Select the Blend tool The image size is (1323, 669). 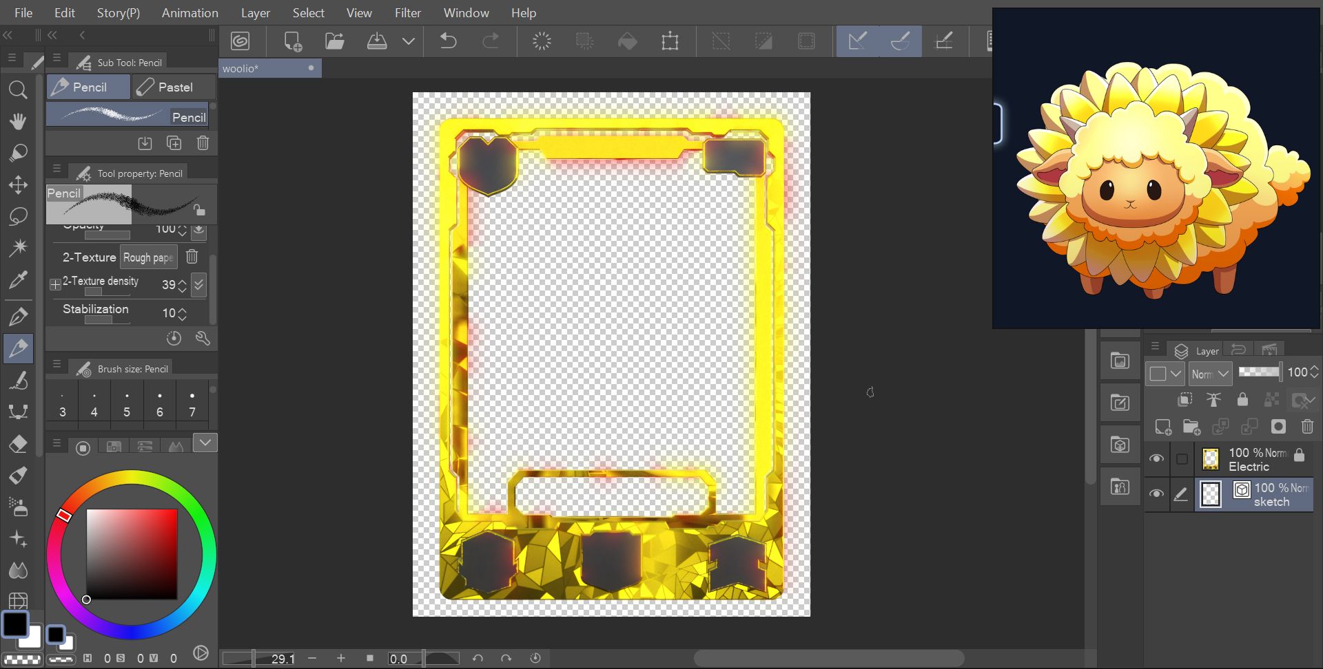18,570
